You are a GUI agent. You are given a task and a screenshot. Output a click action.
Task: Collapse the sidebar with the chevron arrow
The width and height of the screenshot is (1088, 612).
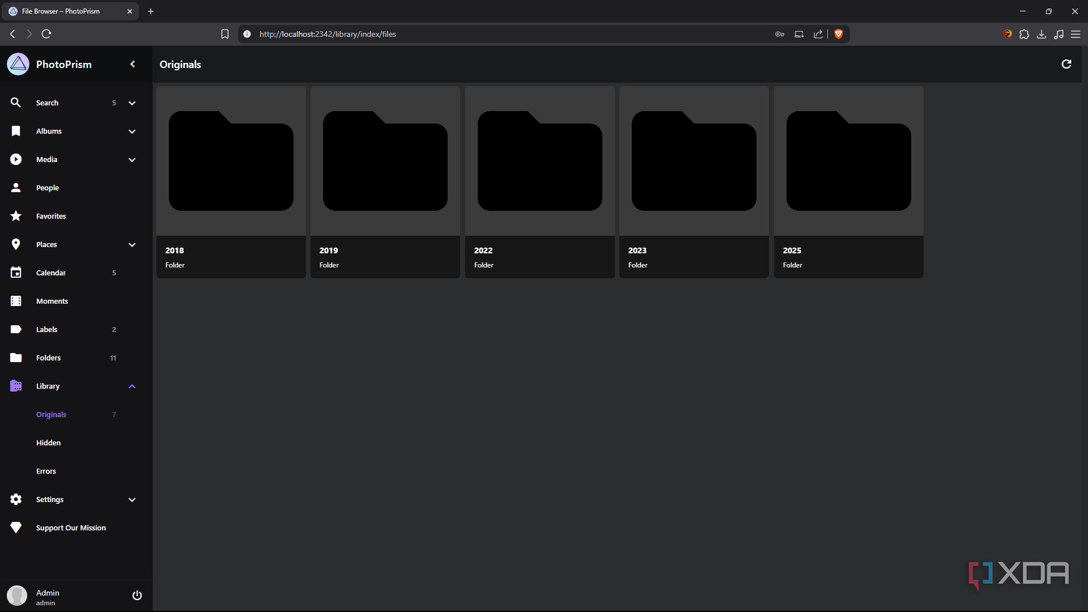pyautogui.click(x=133, y=65)
